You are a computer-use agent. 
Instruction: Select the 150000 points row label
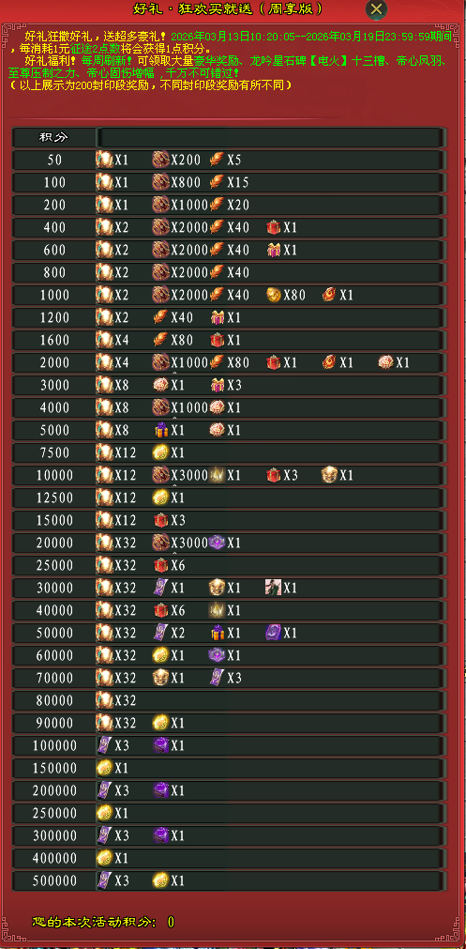[54, 768]
